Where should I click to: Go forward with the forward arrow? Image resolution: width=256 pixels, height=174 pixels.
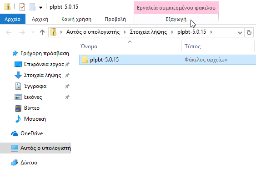(x=22, y=32)
